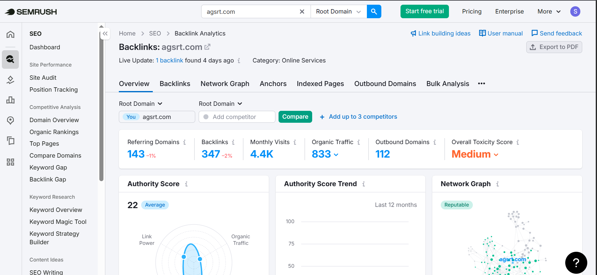Click Add up to 3 competitors

click(x=358, y=117)
